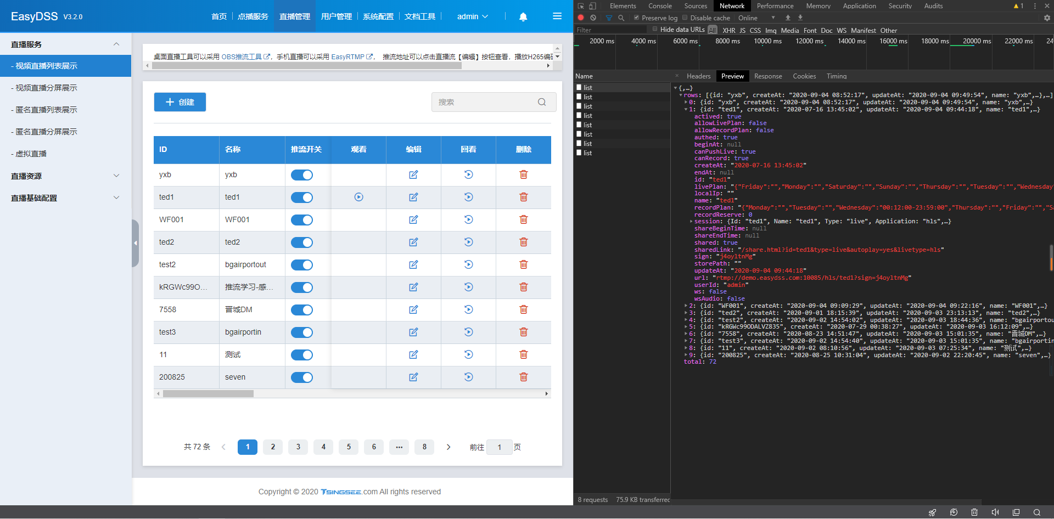Toggle push switch for yxb

[x=302, y=175]
